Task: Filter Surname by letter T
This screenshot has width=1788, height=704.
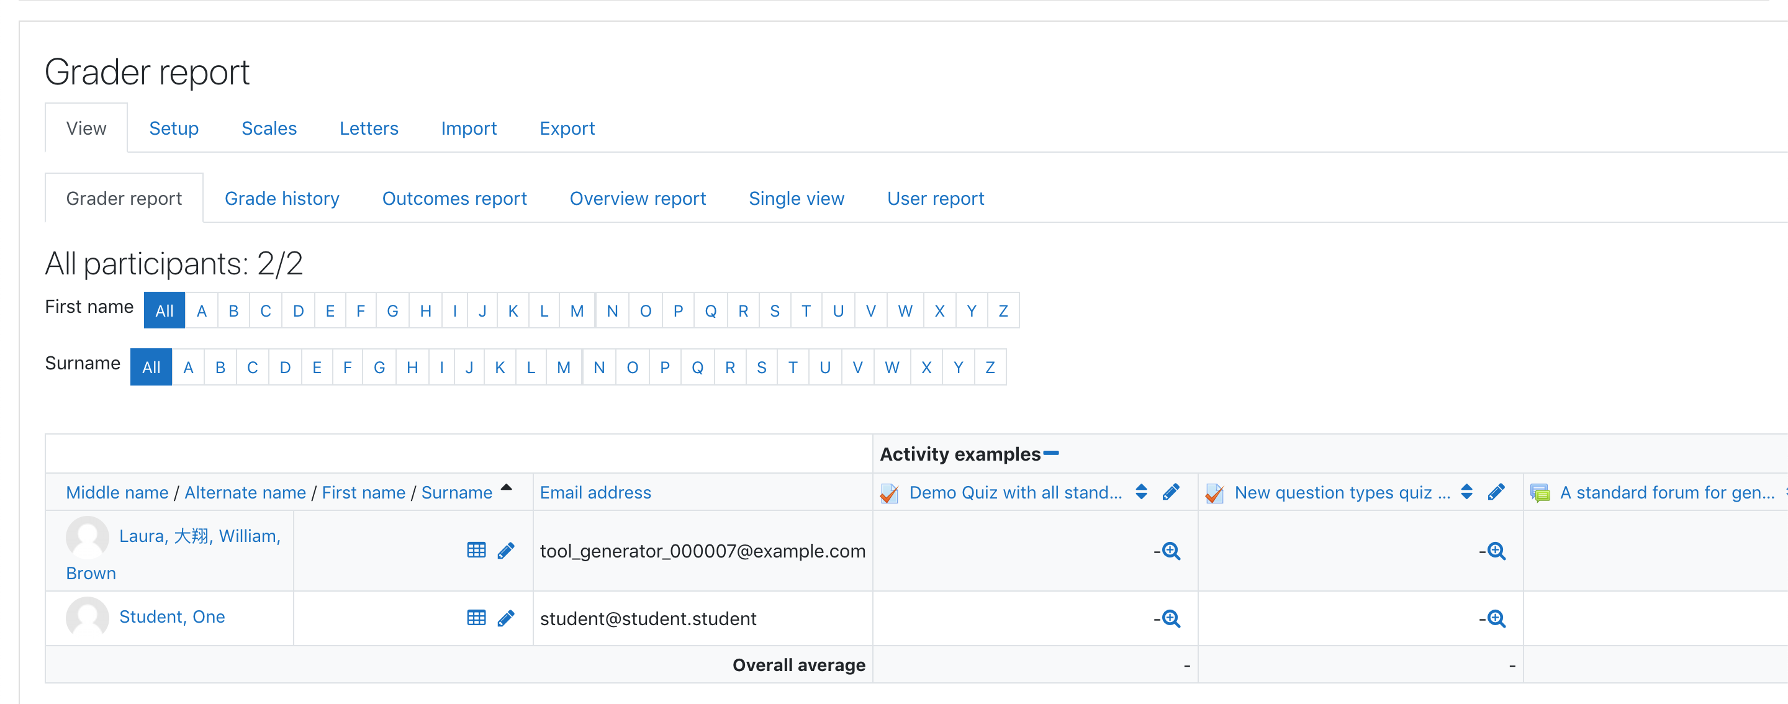Action: (793, 368)
